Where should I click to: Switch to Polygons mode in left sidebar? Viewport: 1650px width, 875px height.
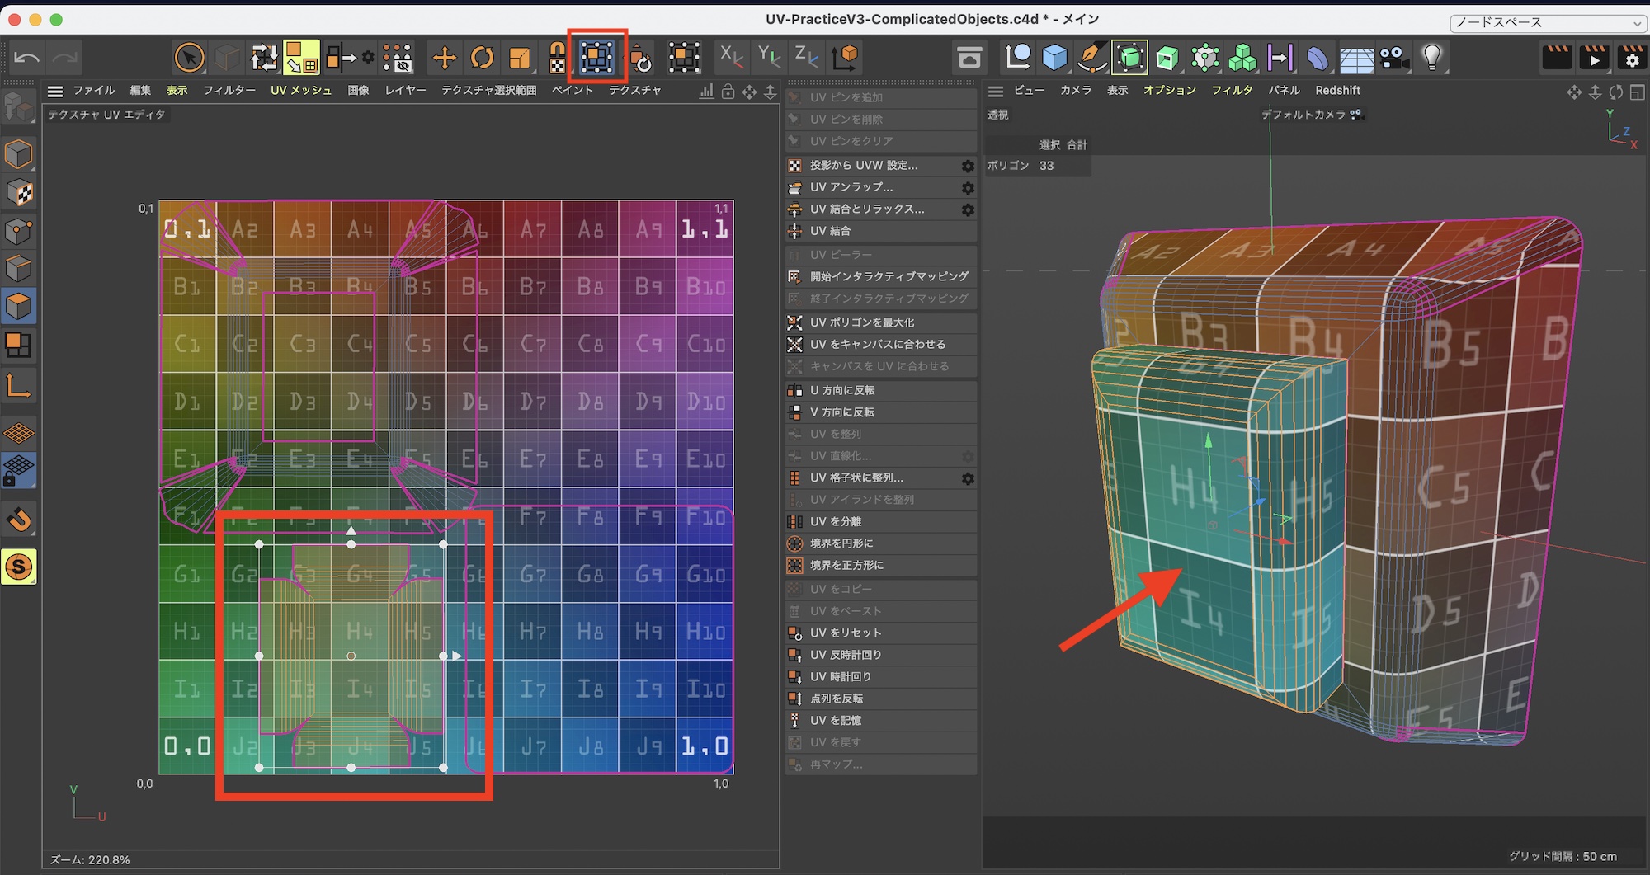point(19,306)
